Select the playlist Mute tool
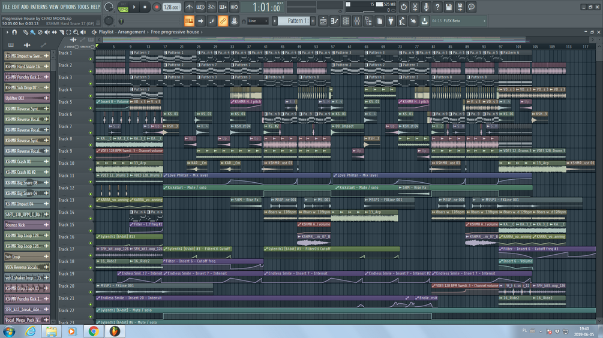 (x=47, y=32)
